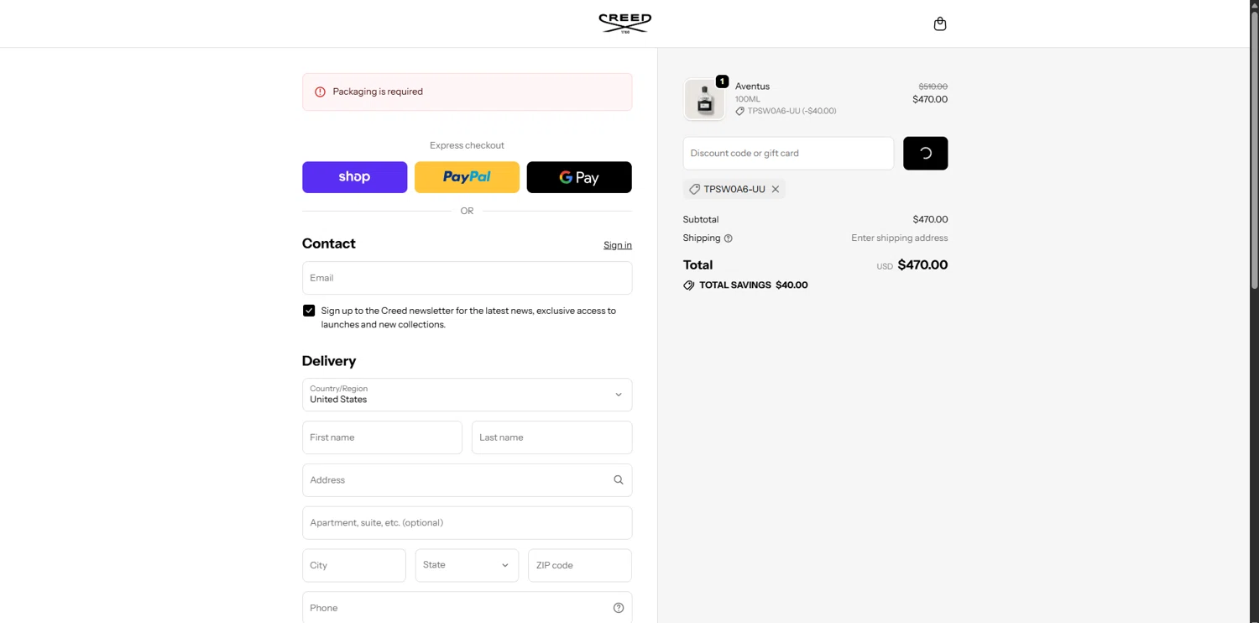This screenshot has height=623, width=1259.
Task: Click the Aventus product thumbnail
Action: click(x=704, y=99)
